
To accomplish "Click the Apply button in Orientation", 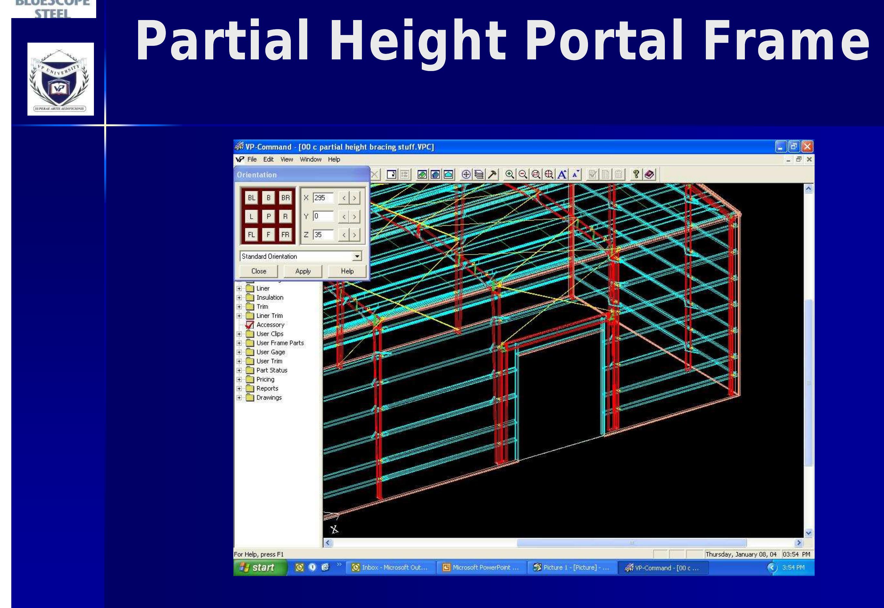I will tap(303, 271).
